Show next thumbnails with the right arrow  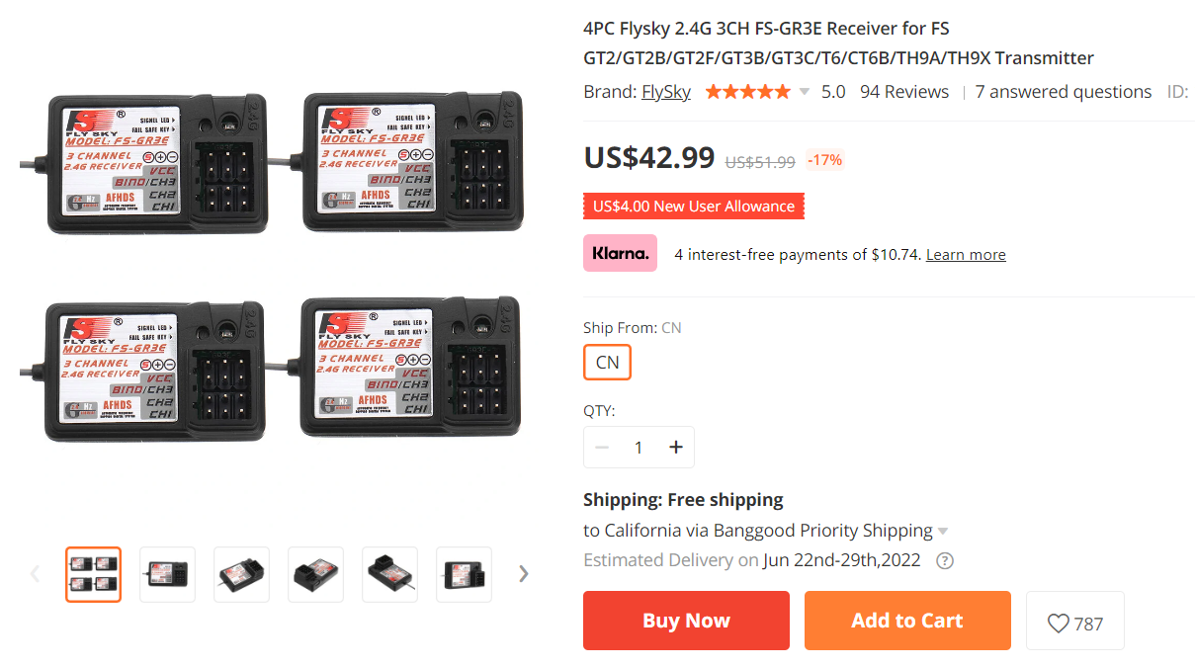point(524,574)
